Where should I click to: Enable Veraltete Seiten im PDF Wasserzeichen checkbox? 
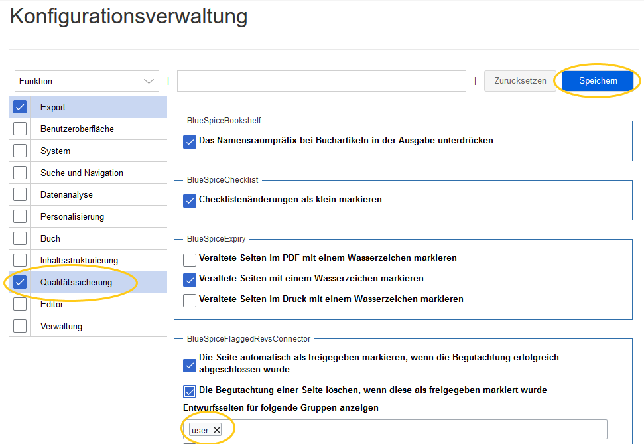[x=189, y=259]
